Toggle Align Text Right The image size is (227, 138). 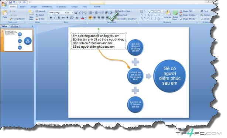point(99,17)
